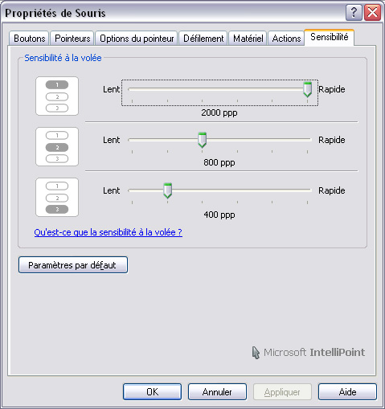Click the DPI level 2 indicator icon
The image size is (385, 409).
(x=57, y=147)
